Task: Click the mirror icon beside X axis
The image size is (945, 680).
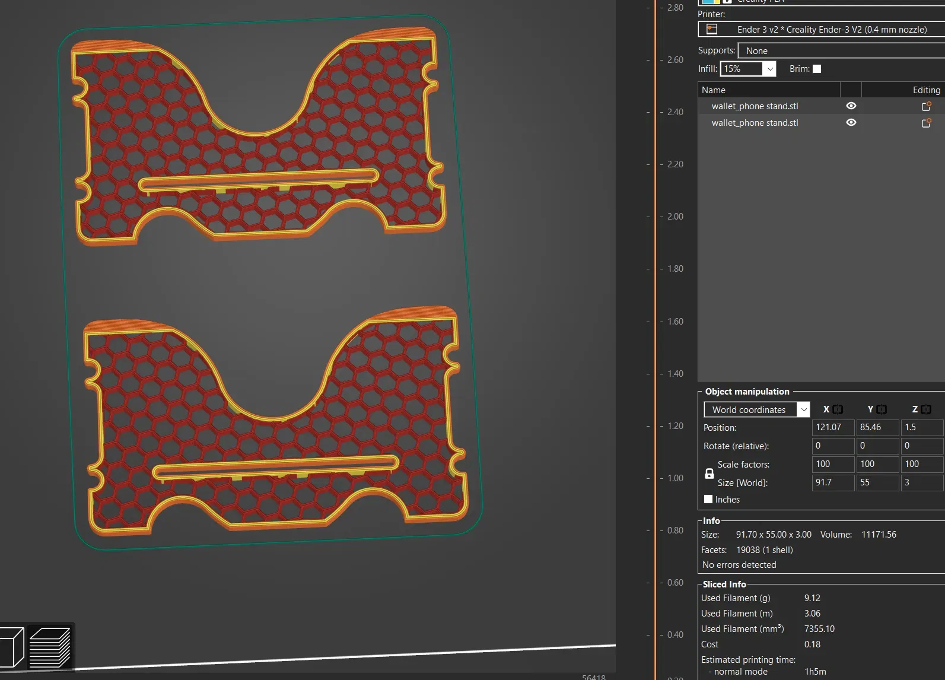Action: click(838, 409)
